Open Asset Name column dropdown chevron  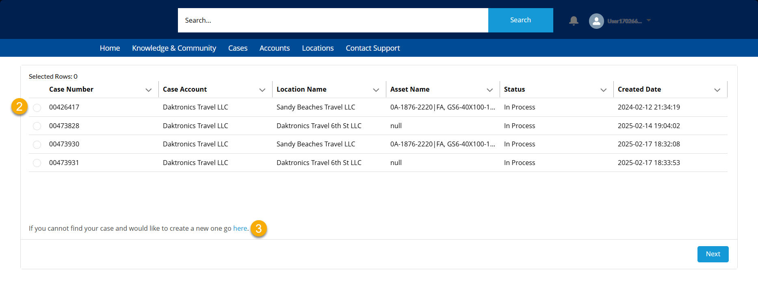click(x=490, y=90)
